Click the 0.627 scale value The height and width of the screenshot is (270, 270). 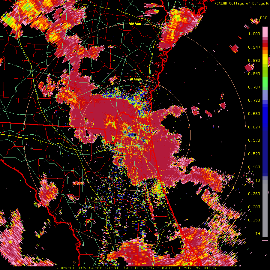click(x=254, y=127)
